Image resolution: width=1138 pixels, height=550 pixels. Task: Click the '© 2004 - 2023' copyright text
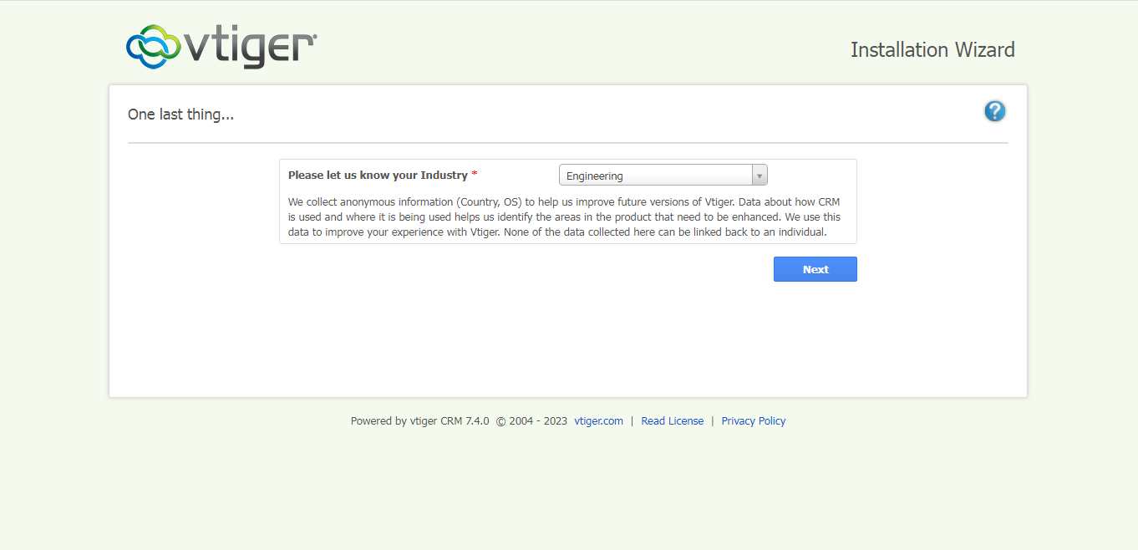[x=531, y=421]
